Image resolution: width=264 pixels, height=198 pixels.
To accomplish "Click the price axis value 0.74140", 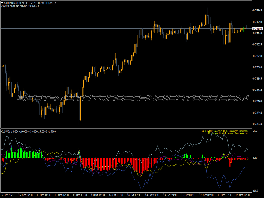I will (x=258, y=33).
